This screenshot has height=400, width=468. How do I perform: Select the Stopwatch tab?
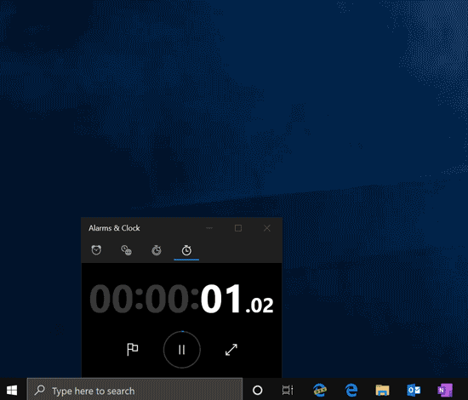(x=186, y=250)
